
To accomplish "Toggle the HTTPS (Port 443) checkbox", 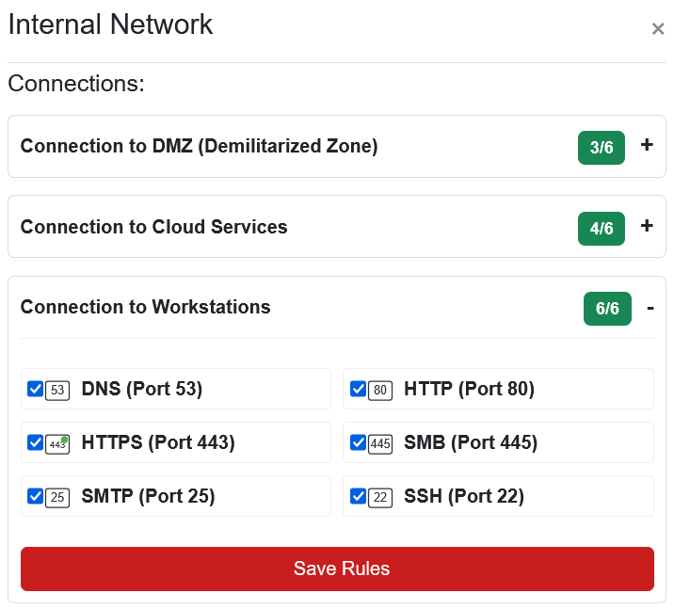I will point(35,442).
